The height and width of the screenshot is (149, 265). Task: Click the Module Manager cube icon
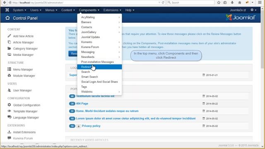[x=9, y=75]
